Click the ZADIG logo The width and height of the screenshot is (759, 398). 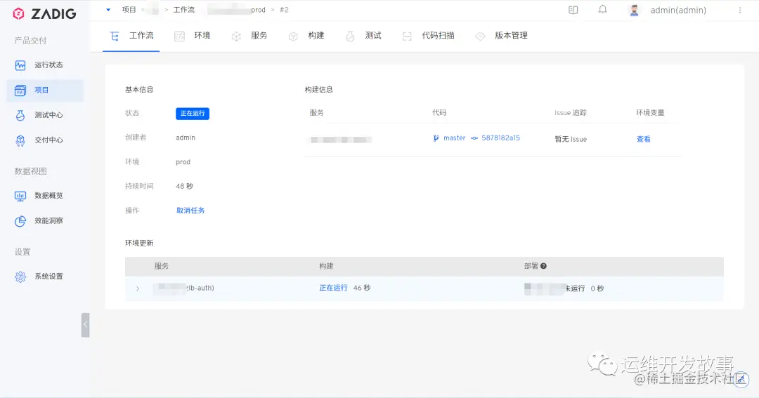pyautogui.click(x=44, y=13)
